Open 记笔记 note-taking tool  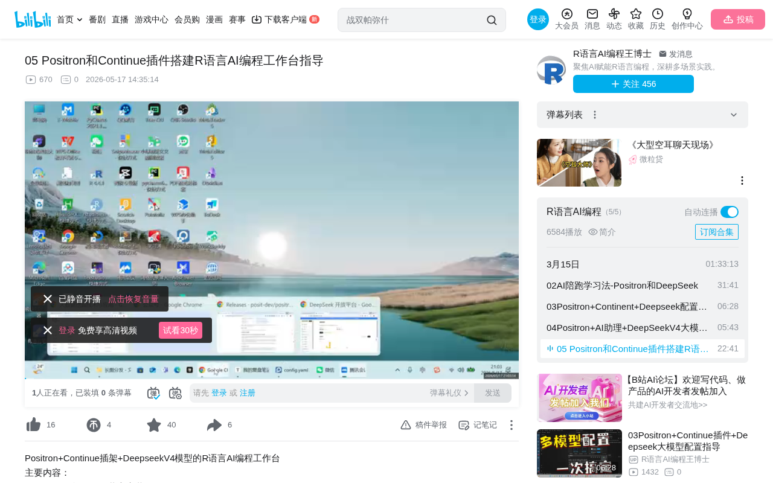click(x=478, y=425)
